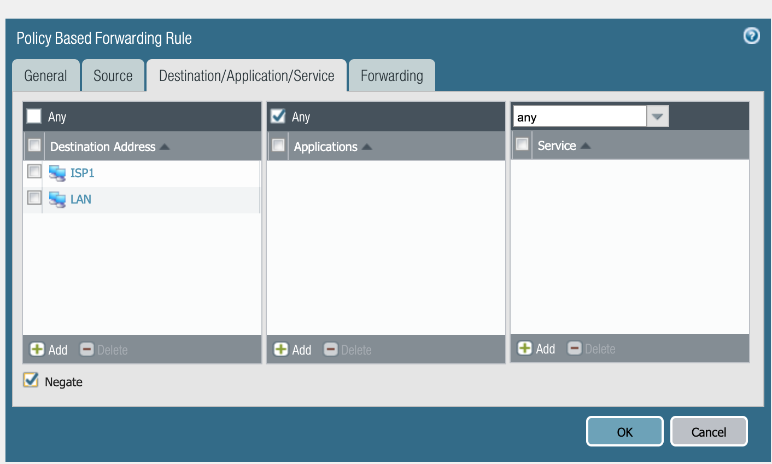This screenshot has height=464, width=772.
Task: Click the plus icon under Applications
Action: pyautogui.click(x=281, y=349)
